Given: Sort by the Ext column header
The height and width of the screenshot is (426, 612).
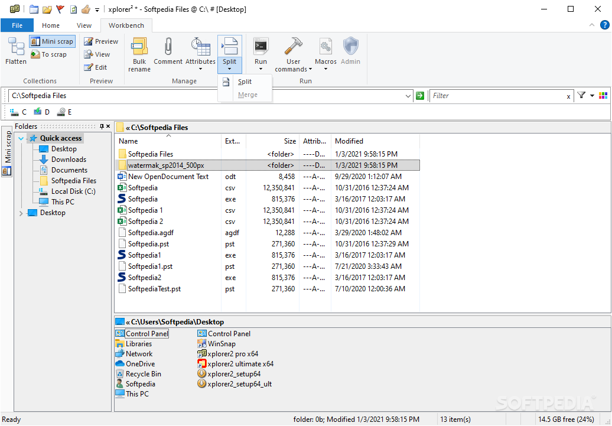Looking at the screenshot, I should pyautogui.click(x=233, y=141).
